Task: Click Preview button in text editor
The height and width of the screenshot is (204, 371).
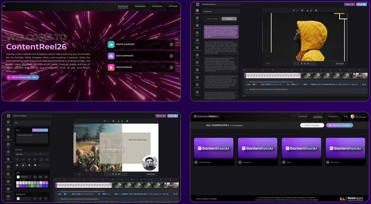Action: tap(161, 116)
